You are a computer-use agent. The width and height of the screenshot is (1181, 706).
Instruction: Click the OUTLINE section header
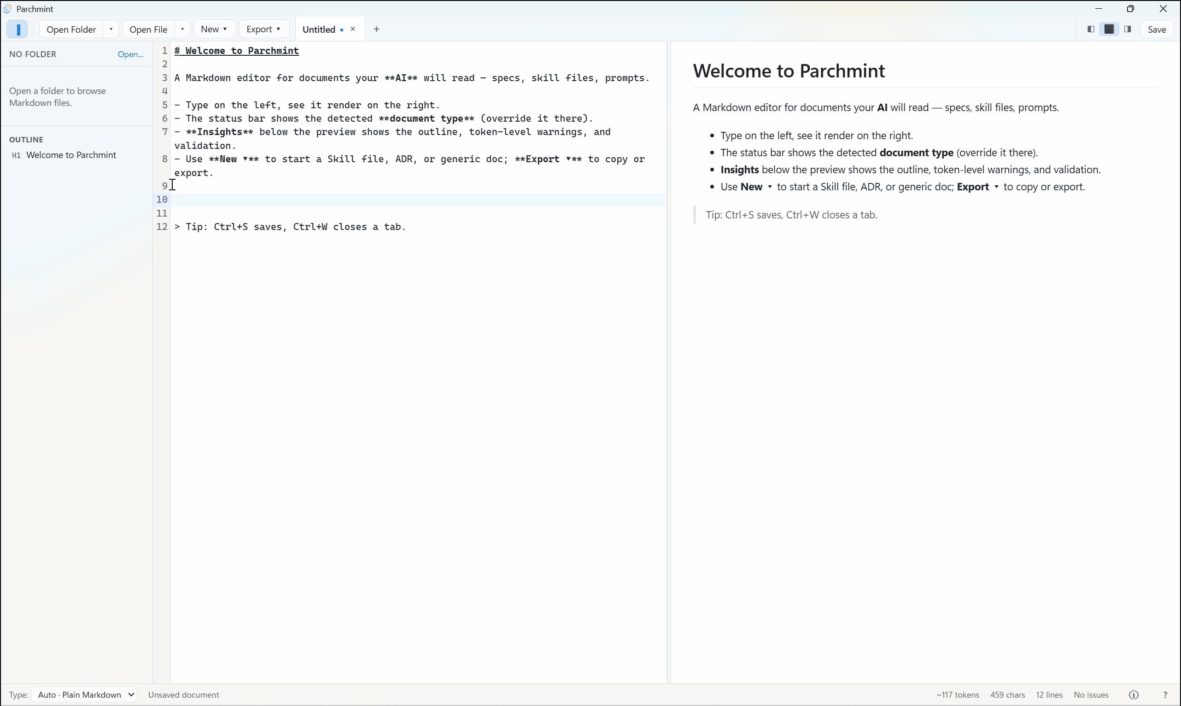point(26,140)
